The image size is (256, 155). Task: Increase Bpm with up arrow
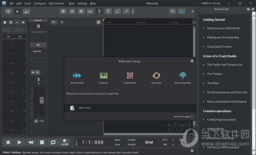pyautogui.click(x=173, y=140)
